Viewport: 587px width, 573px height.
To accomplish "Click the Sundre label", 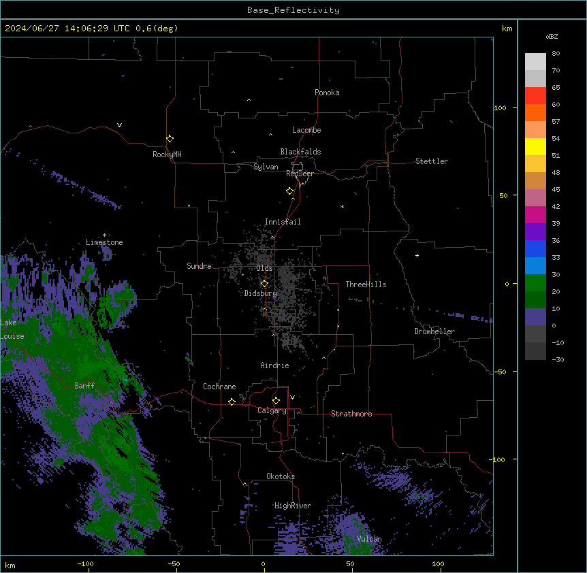I will coord(199,266).
